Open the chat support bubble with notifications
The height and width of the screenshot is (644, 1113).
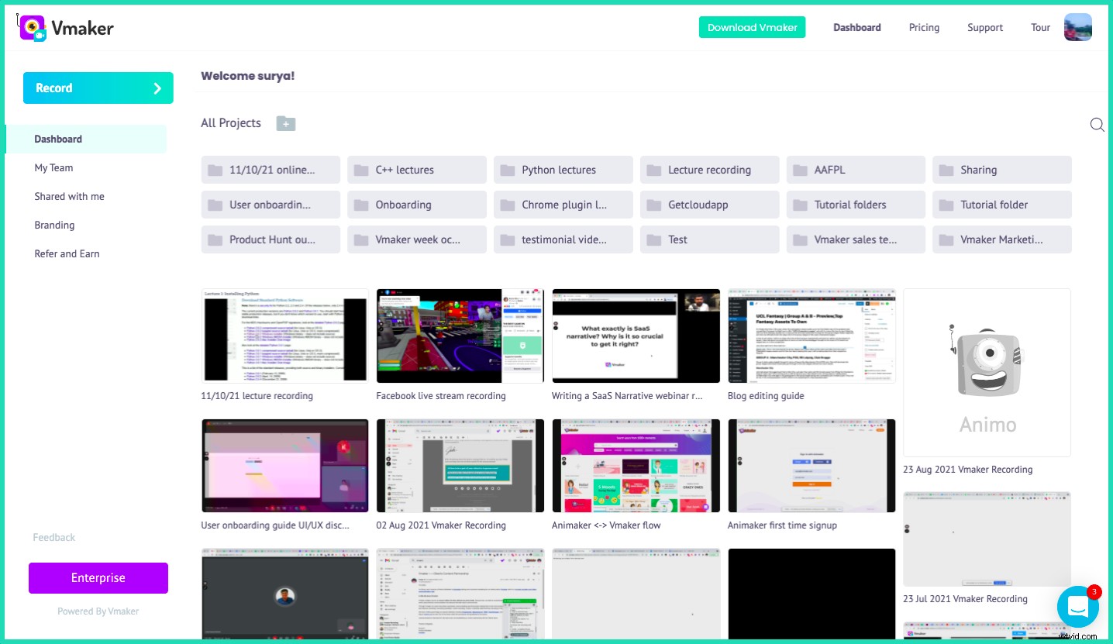1077,607
